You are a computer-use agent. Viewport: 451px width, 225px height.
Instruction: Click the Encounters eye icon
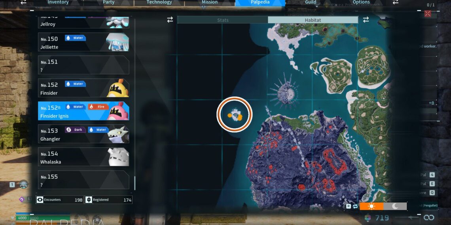[x=40, y=200]
